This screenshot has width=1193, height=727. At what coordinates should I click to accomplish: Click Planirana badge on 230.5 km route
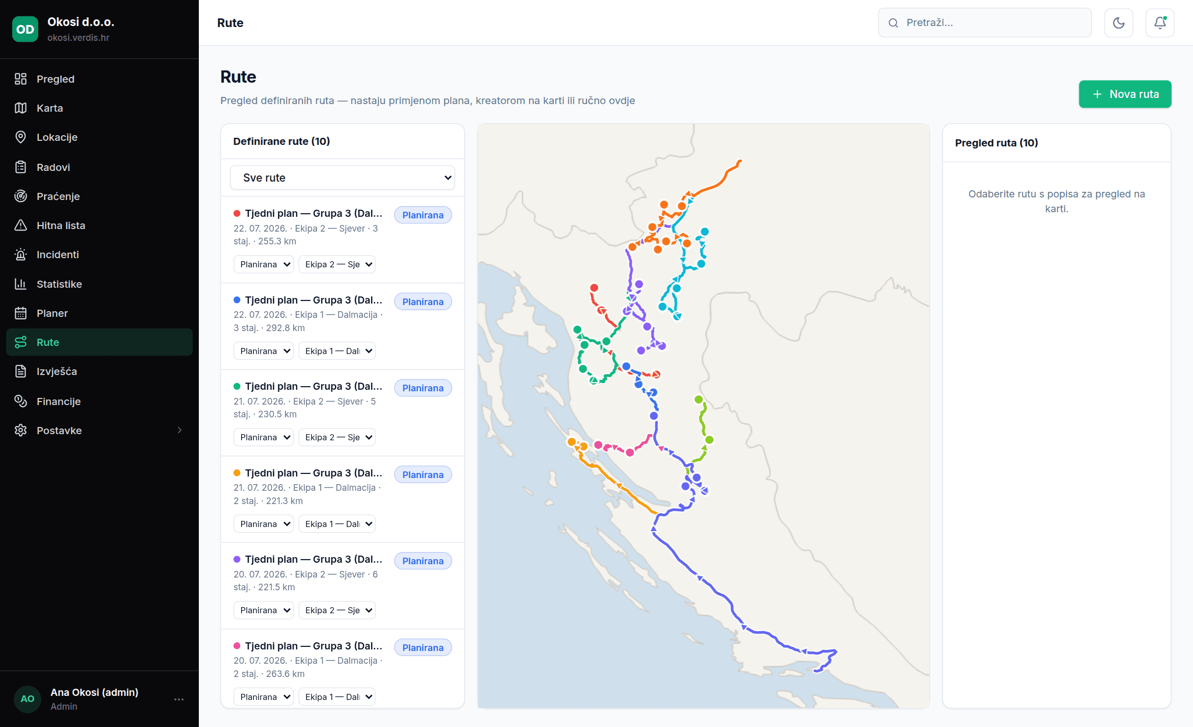[x=423, y=388]
